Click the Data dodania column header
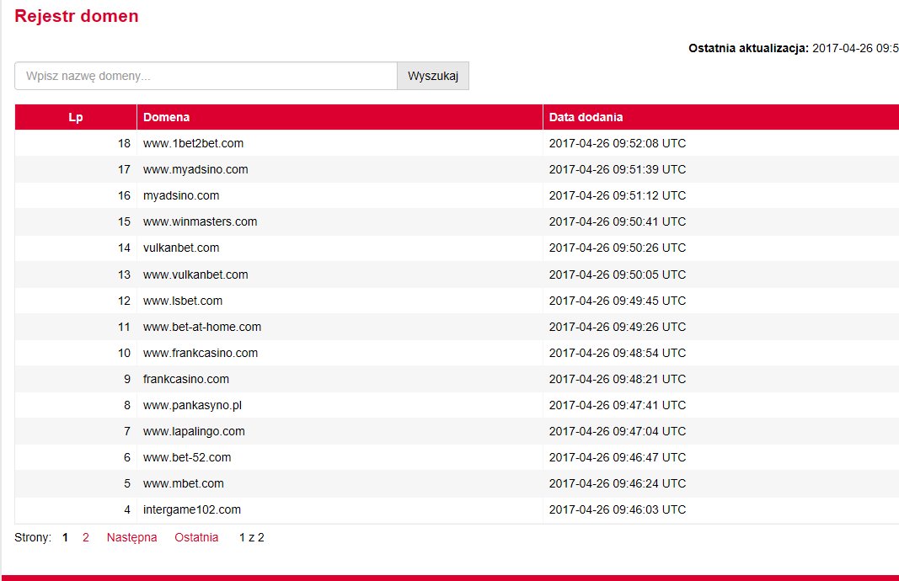 coord(720,117)
